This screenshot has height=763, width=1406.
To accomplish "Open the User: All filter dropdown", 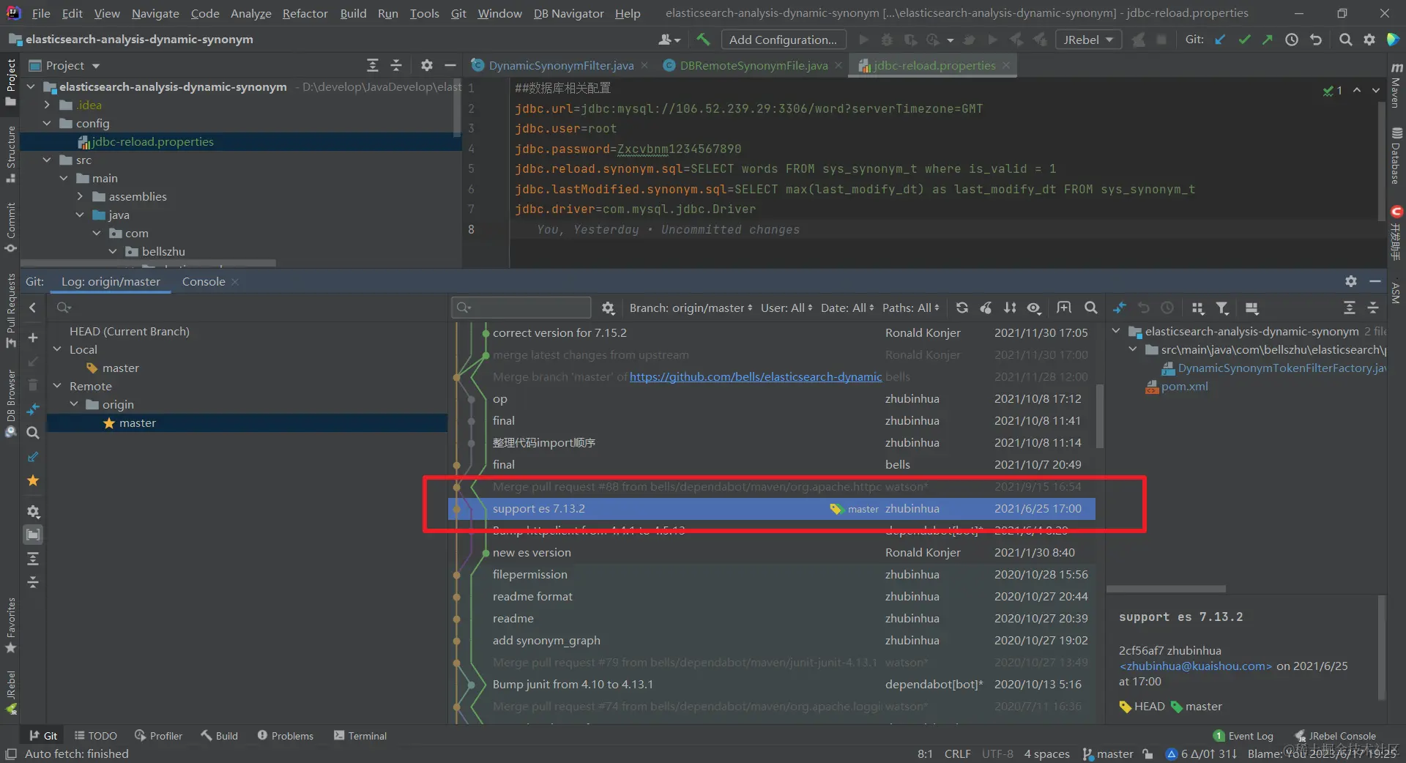I will (786, 308).
